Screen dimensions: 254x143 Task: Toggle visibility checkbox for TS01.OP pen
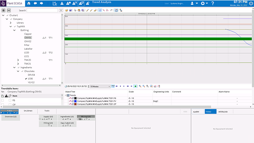tap(73, 104)
